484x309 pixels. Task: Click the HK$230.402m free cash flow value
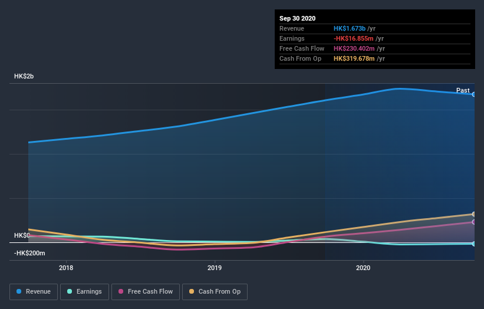pyautogui.click(x=354, y=48)
